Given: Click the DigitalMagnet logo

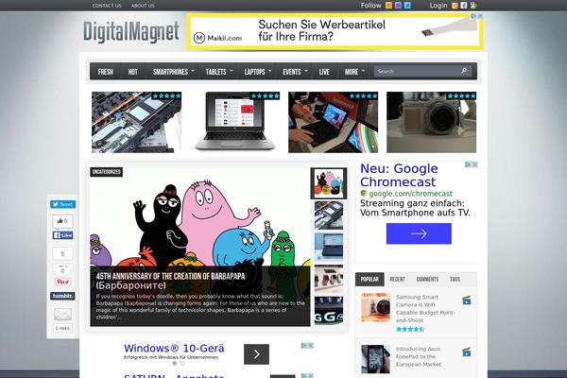Looking at the screenshot, I should click(131, 32).
